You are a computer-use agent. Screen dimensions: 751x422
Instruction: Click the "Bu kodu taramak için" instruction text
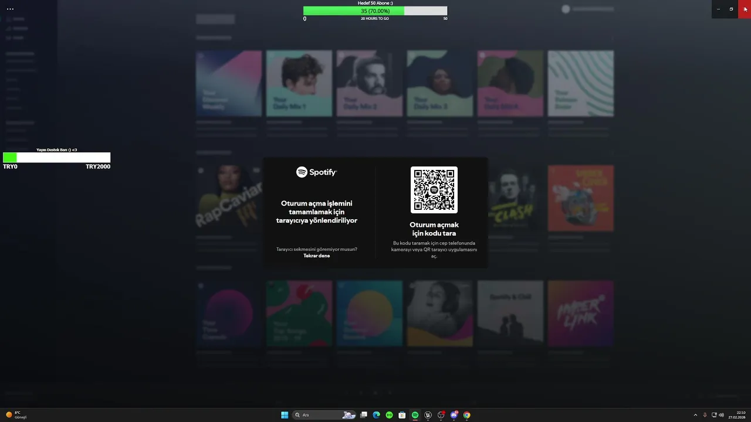[434, 250]
